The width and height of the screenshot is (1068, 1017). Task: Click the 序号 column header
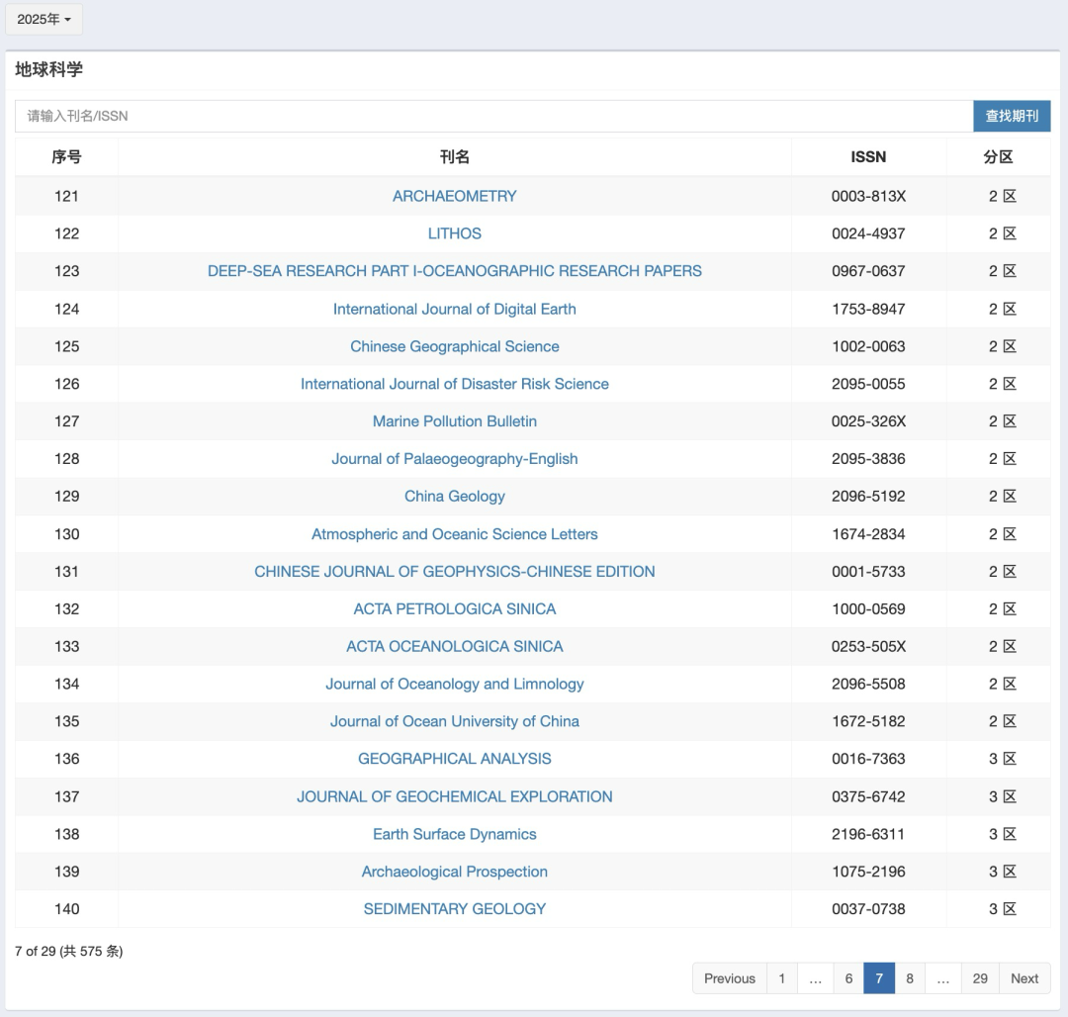[x=67, y=157]
